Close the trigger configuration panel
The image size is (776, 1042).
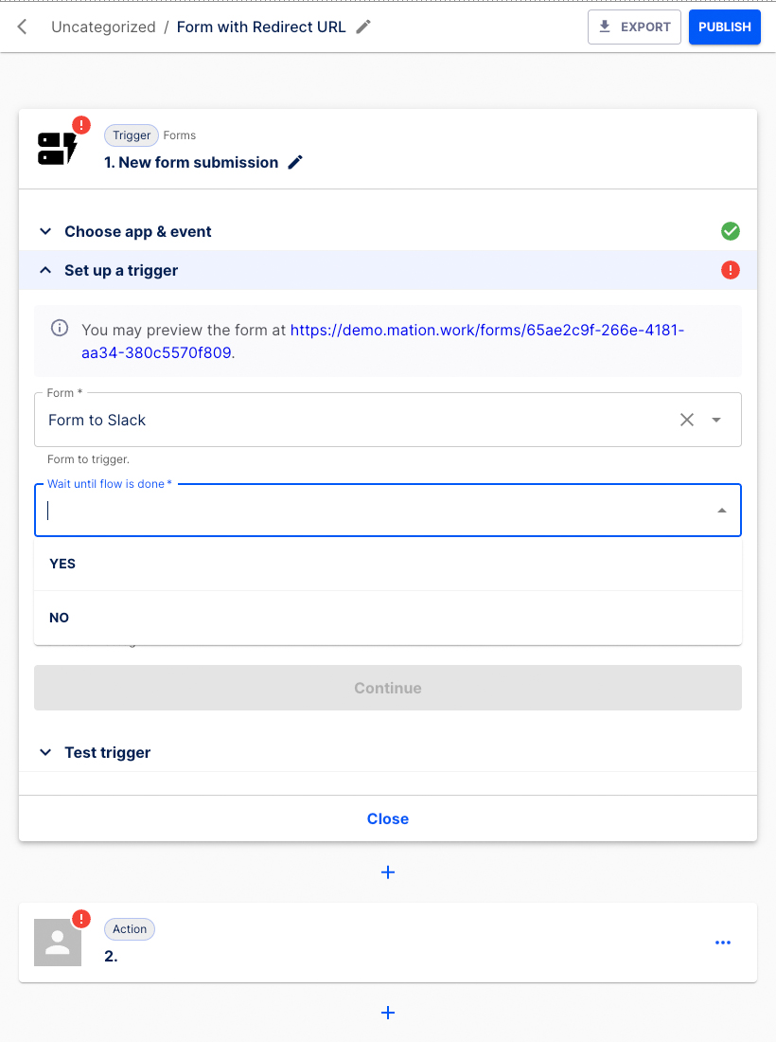click(x=387, y=818)
